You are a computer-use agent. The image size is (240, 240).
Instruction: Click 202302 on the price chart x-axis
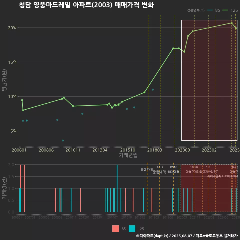(209, 150)
